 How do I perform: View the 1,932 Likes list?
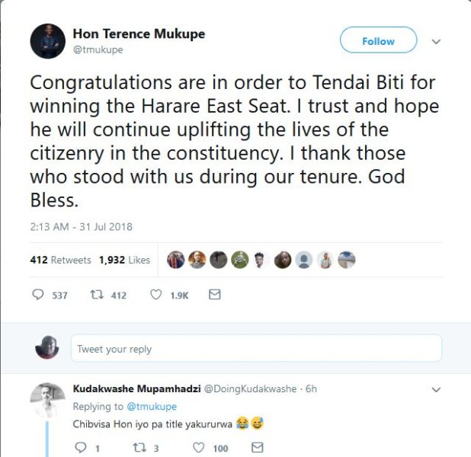pyautogui.click(x=124, y=260)
